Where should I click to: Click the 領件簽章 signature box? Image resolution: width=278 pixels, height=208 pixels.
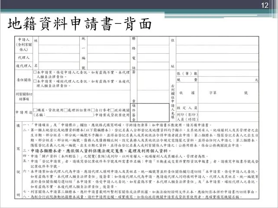tap(150, 113)
